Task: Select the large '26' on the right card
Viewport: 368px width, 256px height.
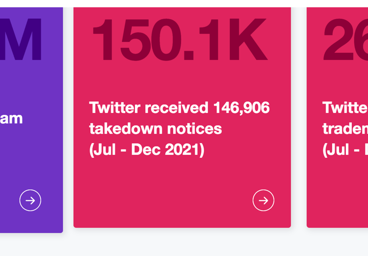Action: pyautogui.click(x=345, y=39)
